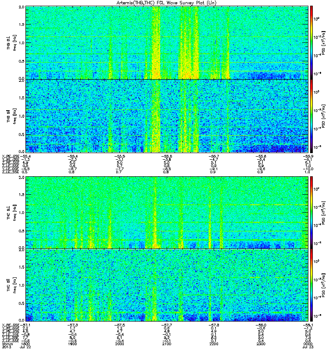
Task: Click the '-57.5' X position value under THC
Action: pyautogui.click(x=120, y=325)
